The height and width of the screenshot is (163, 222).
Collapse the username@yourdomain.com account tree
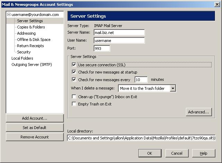click(x=9, y=15)
